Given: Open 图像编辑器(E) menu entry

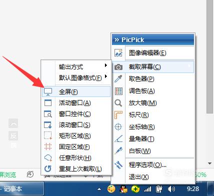Looking at the screenshot, I should click(153, 53).
